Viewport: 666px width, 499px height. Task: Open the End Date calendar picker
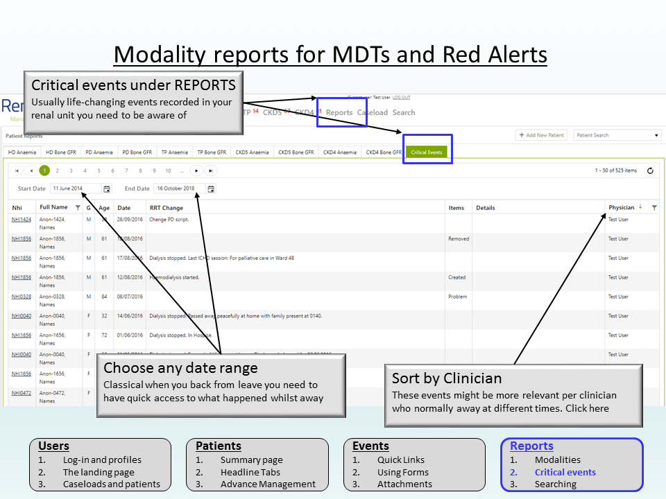211,189
